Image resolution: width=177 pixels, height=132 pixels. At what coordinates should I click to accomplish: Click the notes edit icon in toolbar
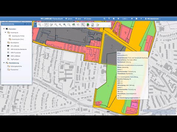click(x=97, y=25)
